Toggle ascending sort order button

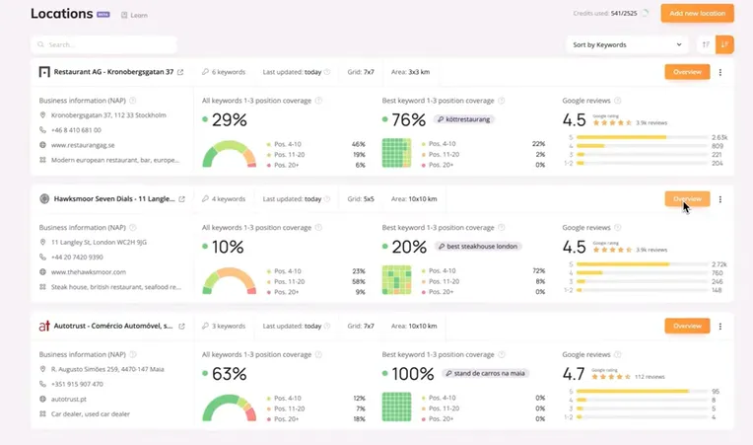(705, 44)
